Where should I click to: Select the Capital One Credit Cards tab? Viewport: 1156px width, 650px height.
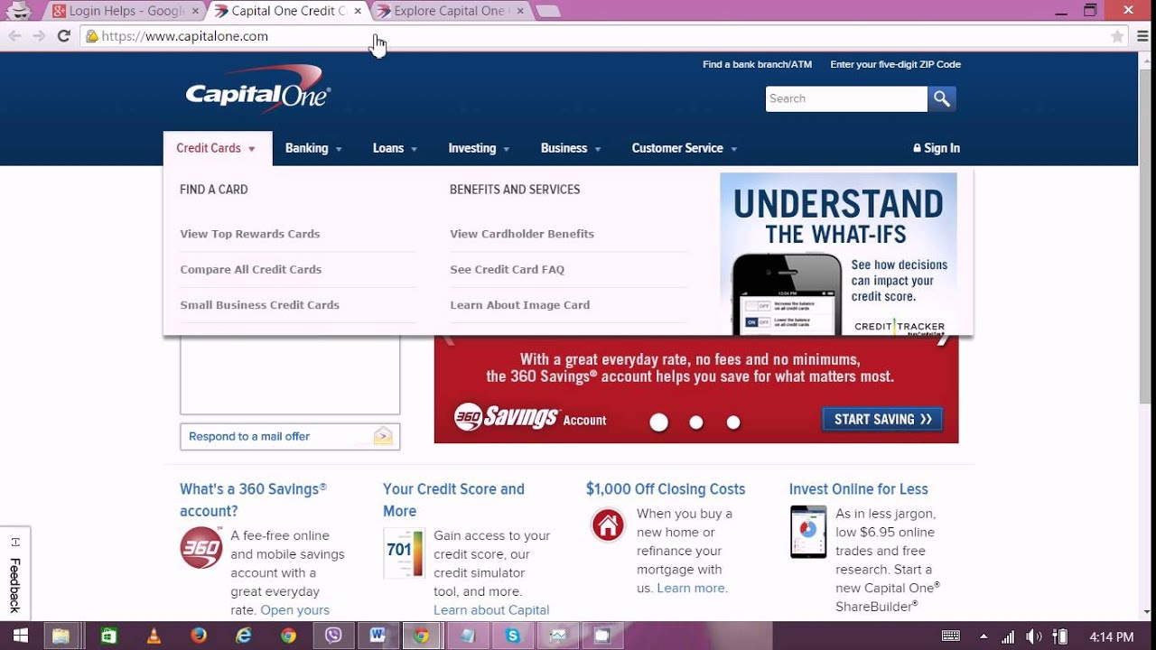[x=285, y=11]
